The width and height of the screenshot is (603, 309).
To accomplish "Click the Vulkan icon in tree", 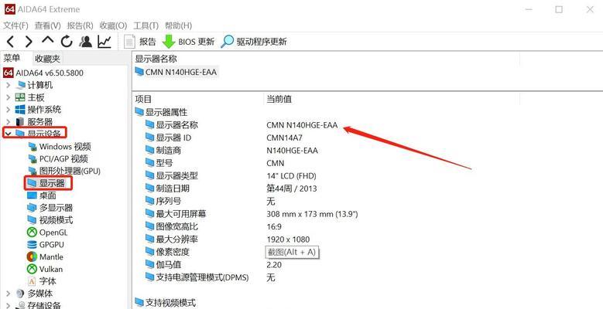I will click(32, 270).
